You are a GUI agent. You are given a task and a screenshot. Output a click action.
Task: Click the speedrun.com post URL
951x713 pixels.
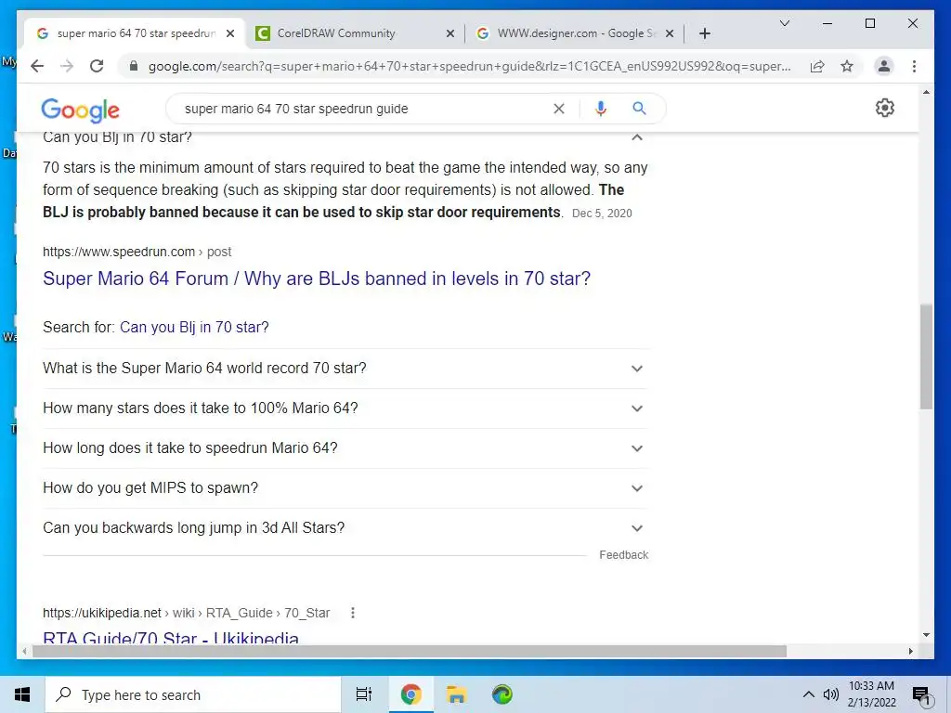click(x=137, y=252)
